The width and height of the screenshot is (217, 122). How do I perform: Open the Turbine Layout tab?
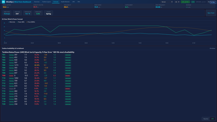coord(46,2)
